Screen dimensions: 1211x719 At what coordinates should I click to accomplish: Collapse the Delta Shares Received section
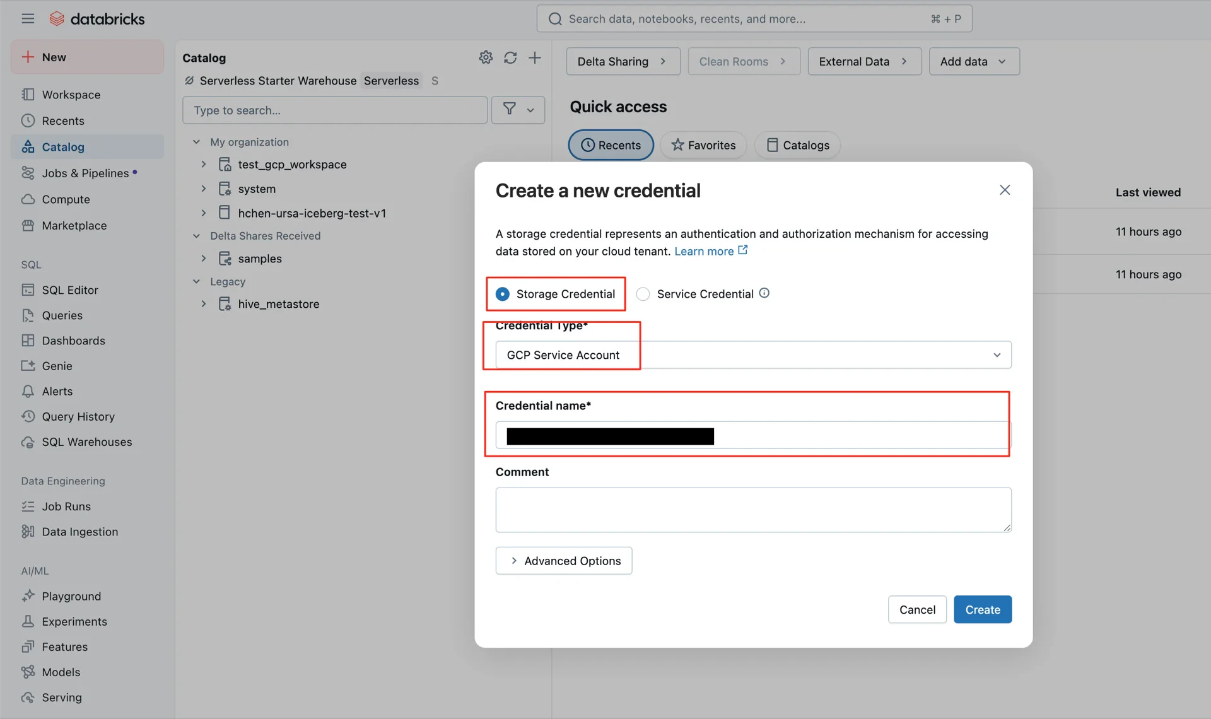point(196,236)
